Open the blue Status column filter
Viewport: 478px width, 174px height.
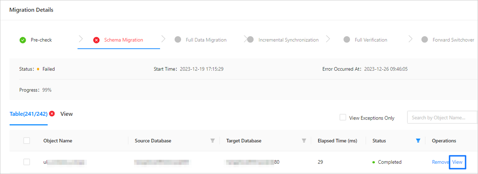pyautogui.click(x=418, y=141)
